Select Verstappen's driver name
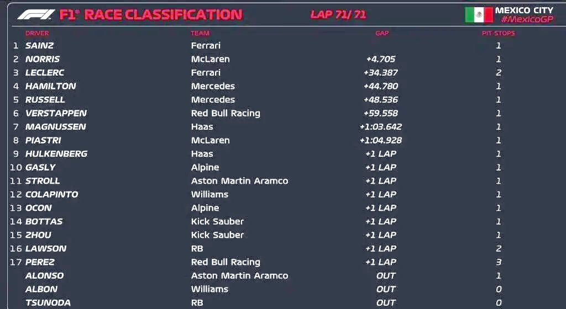 coord(56,113)
